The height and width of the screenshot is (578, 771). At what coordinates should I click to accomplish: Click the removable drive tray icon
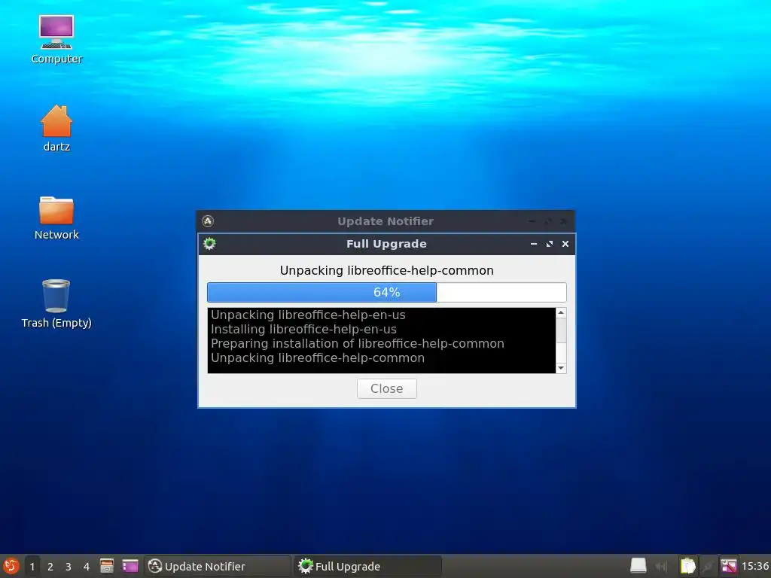pyautogui.click(x=638, y=566)
